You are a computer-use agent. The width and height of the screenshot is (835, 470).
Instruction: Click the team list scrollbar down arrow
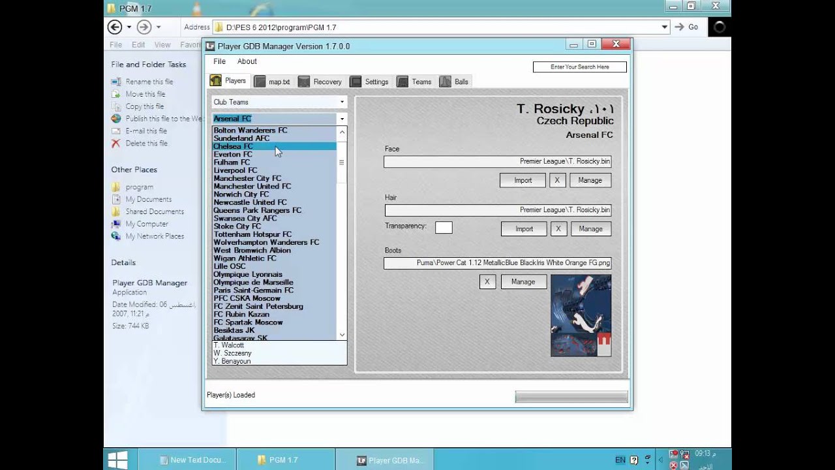(x=342, y=335)
